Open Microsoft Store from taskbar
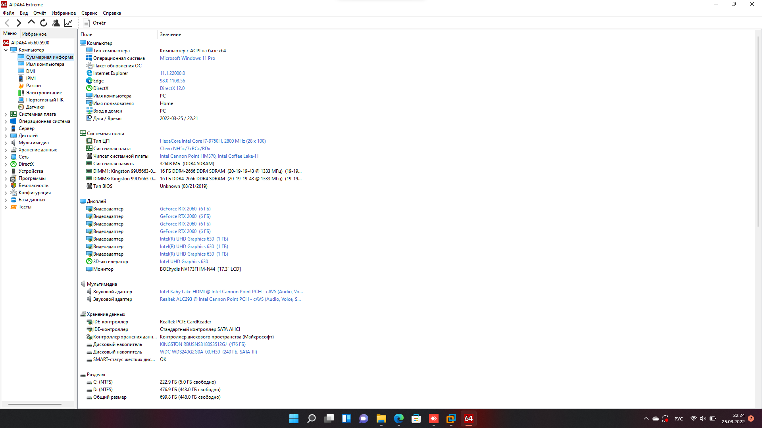762x428 pixels. pos(416,418)
